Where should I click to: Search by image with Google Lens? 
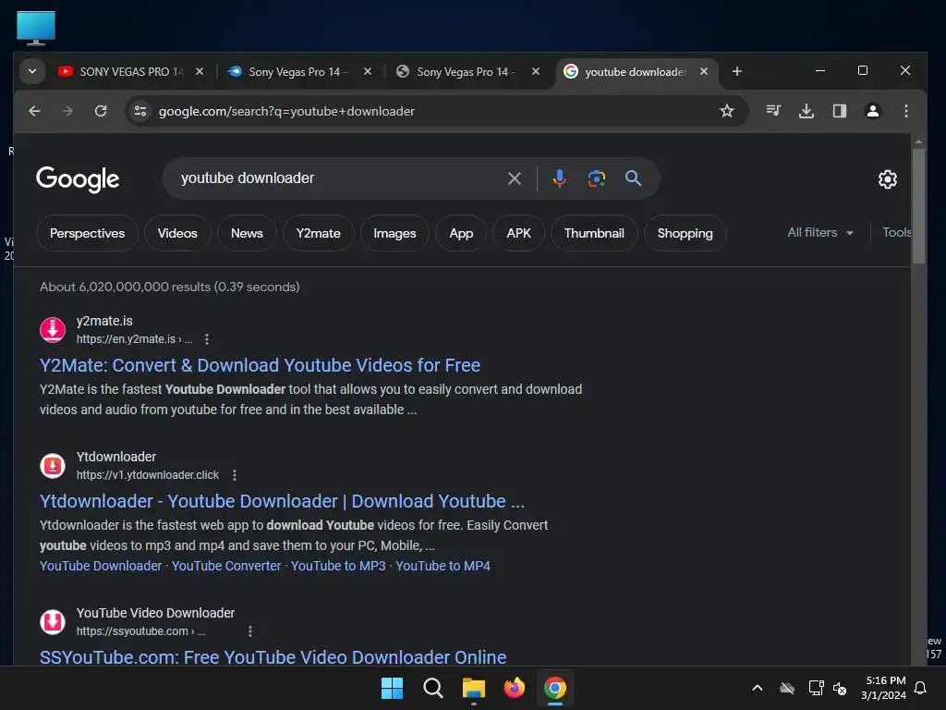point(596,178)
